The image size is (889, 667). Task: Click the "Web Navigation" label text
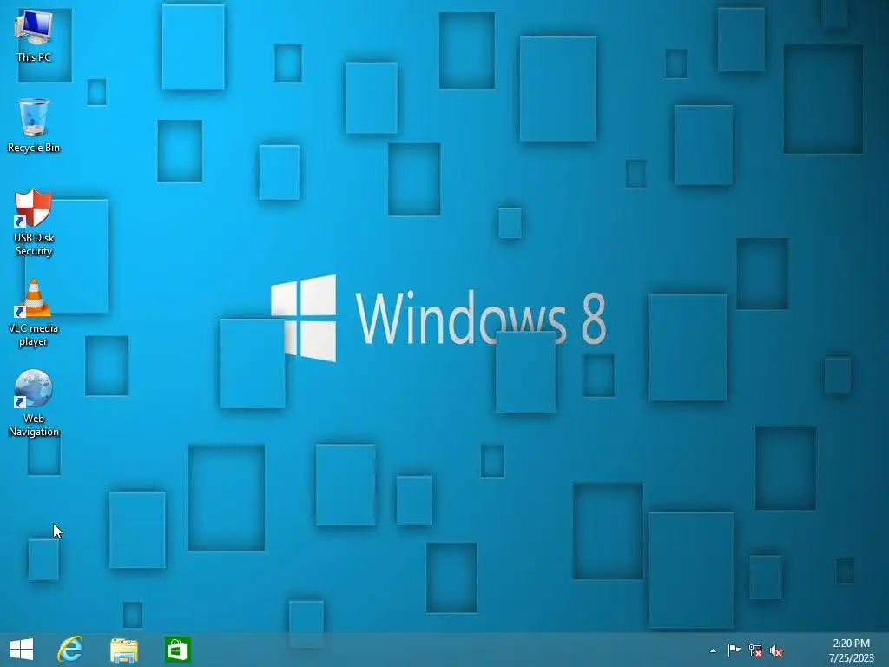coord(34,426)
